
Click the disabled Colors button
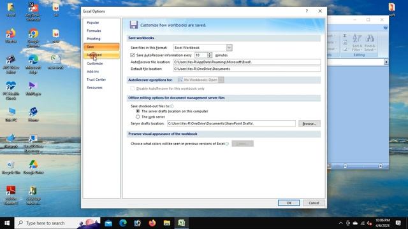[242, 144]
